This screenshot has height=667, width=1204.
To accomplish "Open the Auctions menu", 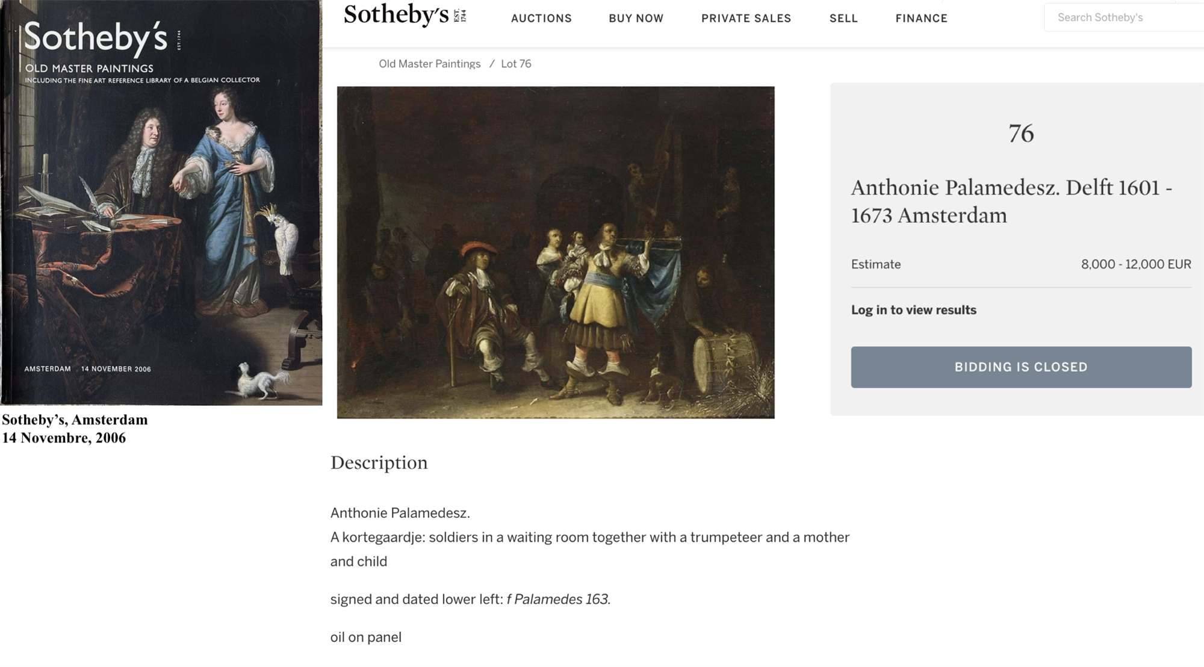I will (x=541, y=19).
